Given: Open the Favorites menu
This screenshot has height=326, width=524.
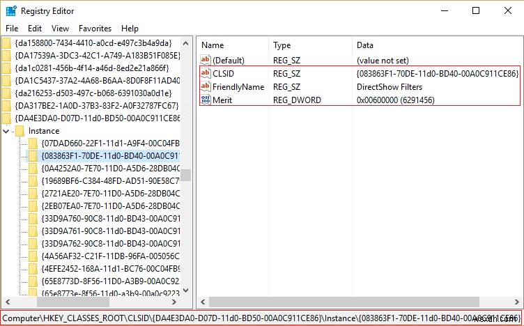Looking at the screenshot, I should (95, 29).
